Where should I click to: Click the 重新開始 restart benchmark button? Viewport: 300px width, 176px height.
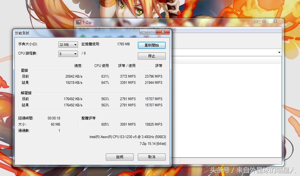coord(151,45)
